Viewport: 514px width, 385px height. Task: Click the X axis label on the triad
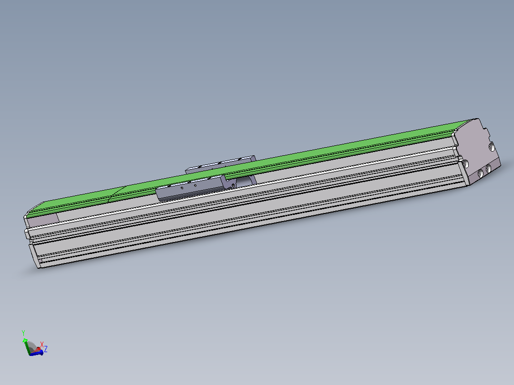[42, 344]
